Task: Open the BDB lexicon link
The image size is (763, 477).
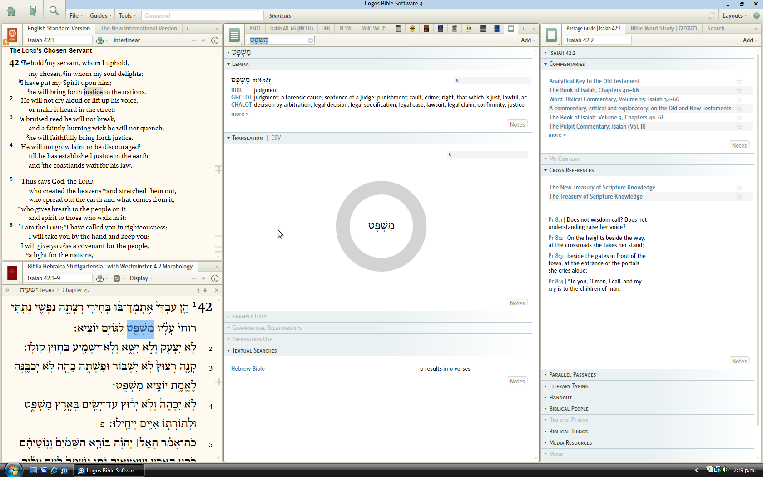Action: coord(236,90)
